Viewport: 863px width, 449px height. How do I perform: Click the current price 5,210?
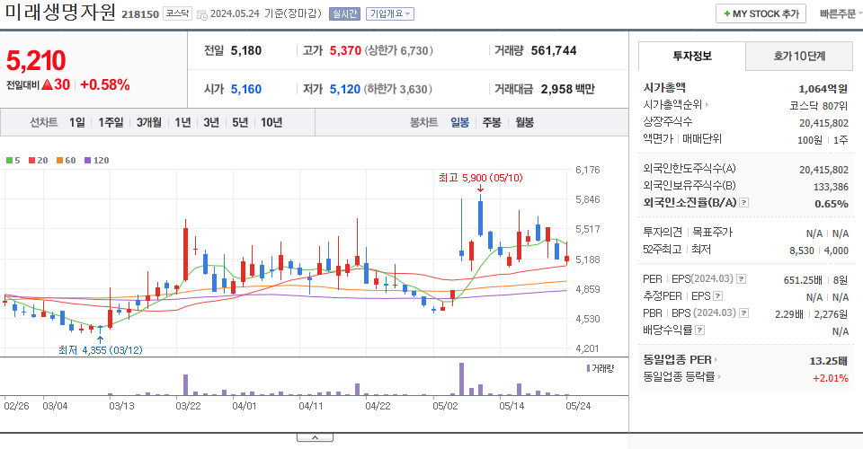pyautogui.click(x=36, y=60)
